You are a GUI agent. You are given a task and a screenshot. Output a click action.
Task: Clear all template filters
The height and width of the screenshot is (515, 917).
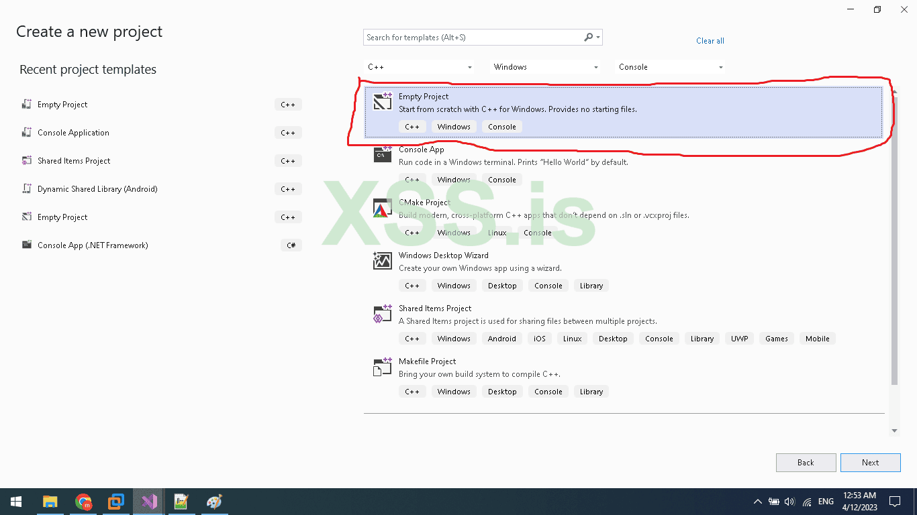pyautogui.click(x=710, y=41)
